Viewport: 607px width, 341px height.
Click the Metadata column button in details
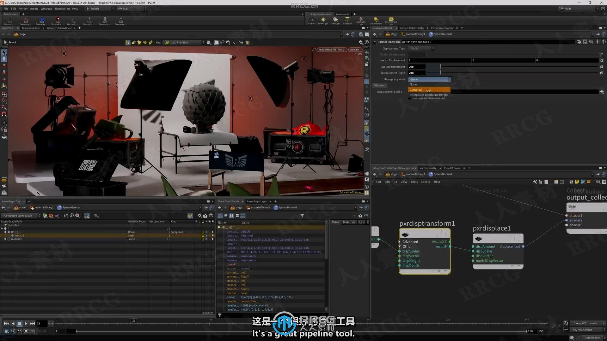349,222
